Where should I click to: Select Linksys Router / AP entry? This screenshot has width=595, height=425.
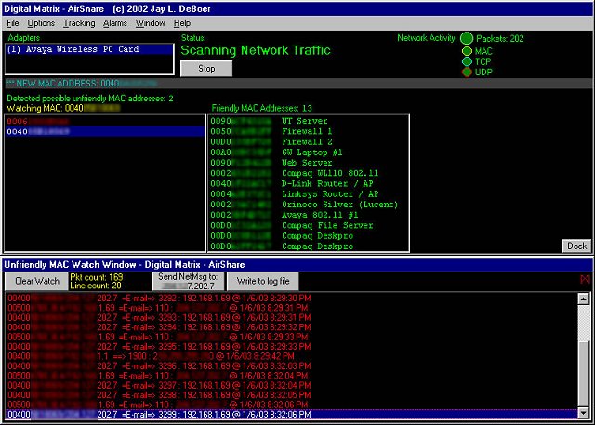pos(308,194)
